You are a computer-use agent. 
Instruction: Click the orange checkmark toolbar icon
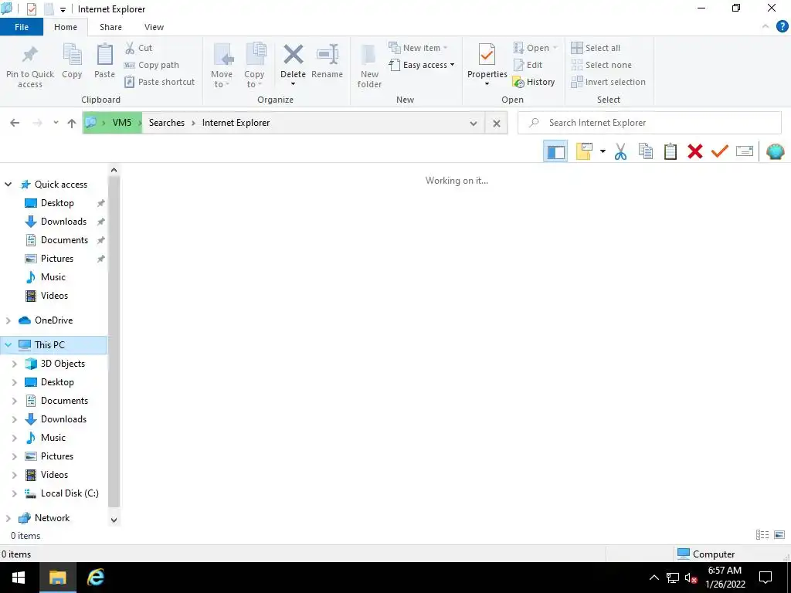click(x=720, y=151)
